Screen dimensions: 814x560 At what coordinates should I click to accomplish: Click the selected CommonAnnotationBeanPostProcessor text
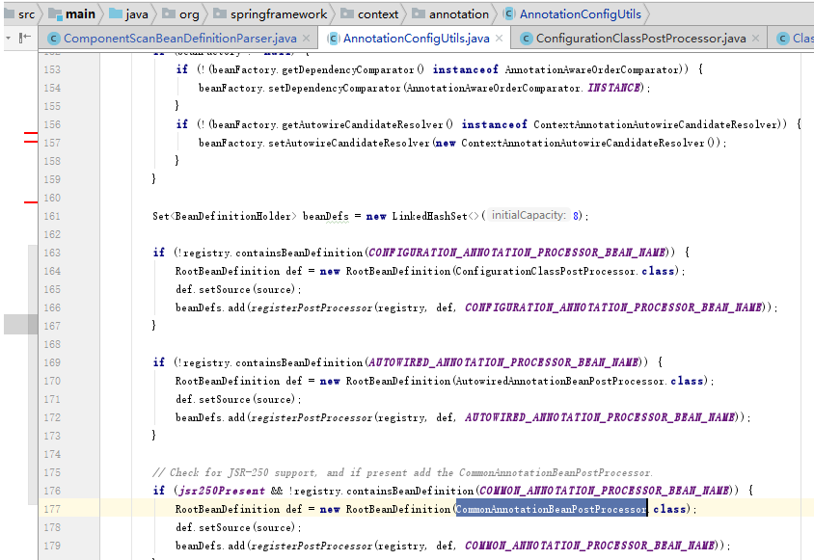552,509
